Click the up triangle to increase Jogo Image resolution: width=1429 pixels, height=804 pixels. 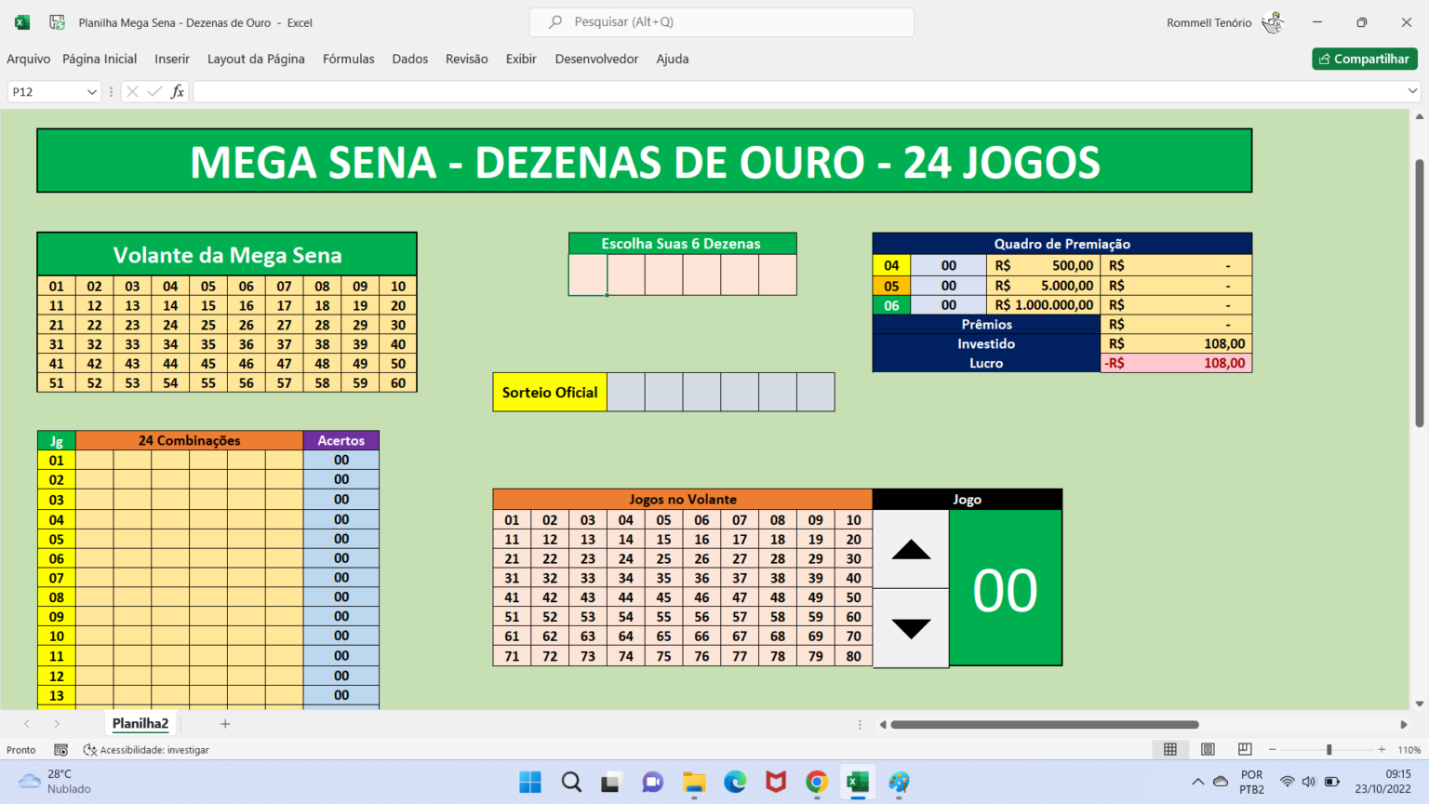911,549
